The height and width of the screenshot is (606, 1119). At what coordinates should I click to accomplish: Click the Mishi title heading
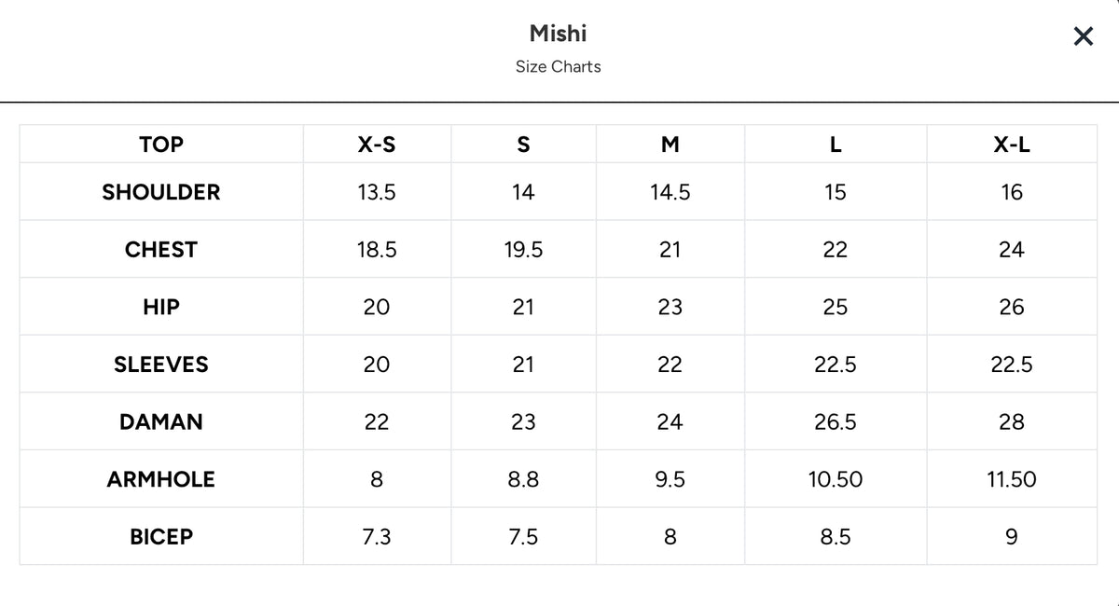[558, 34]
